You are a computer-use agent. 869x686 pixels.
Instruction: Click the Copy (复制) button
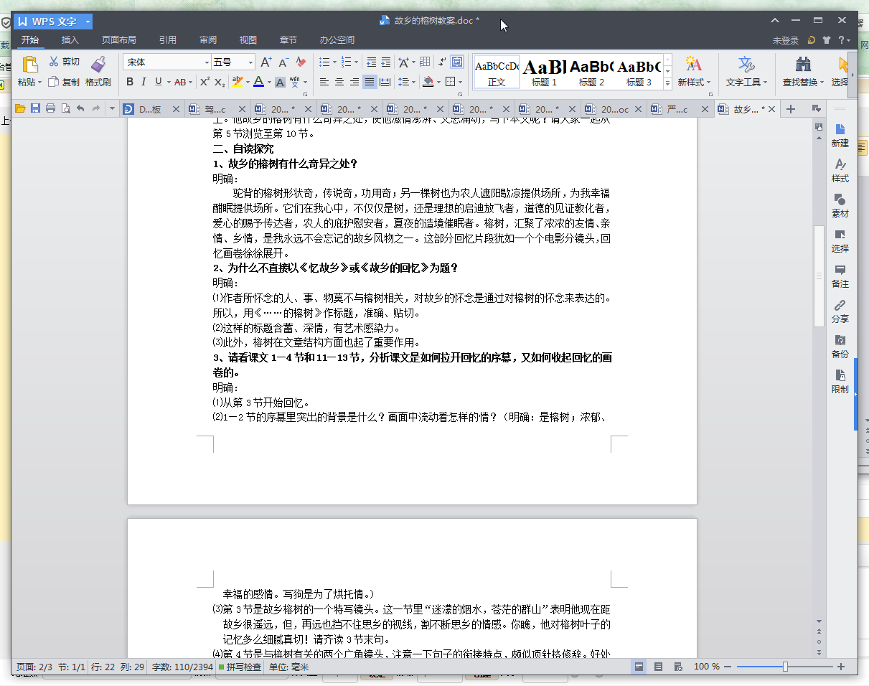(x=64, y=82)
